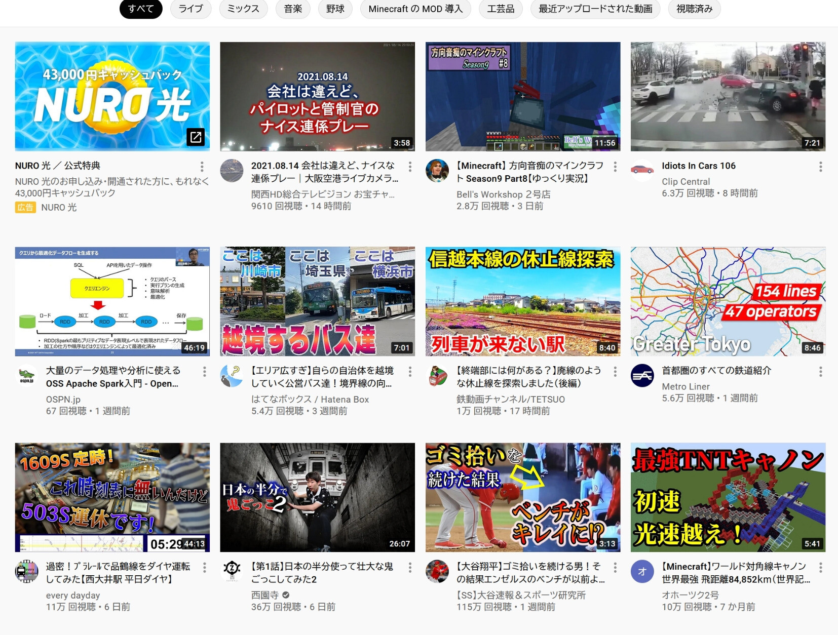Viewport: 838px width, 635px height.
Task: Open title '大量のデータ処理や分析に使える OSS Apache Spark入門'
Action: (113, 377)
